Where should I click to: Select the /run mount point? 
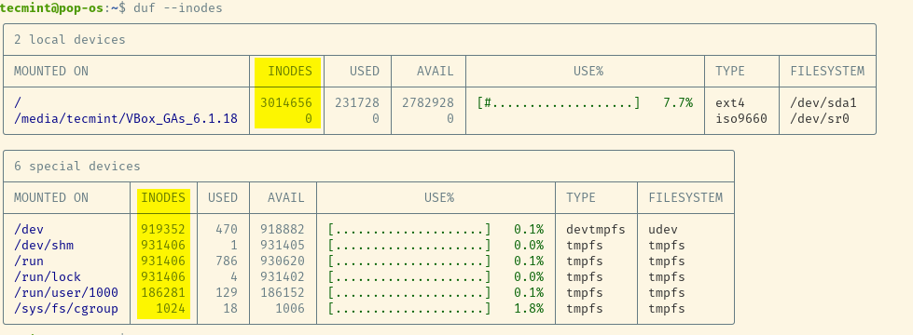coord(29,261)
